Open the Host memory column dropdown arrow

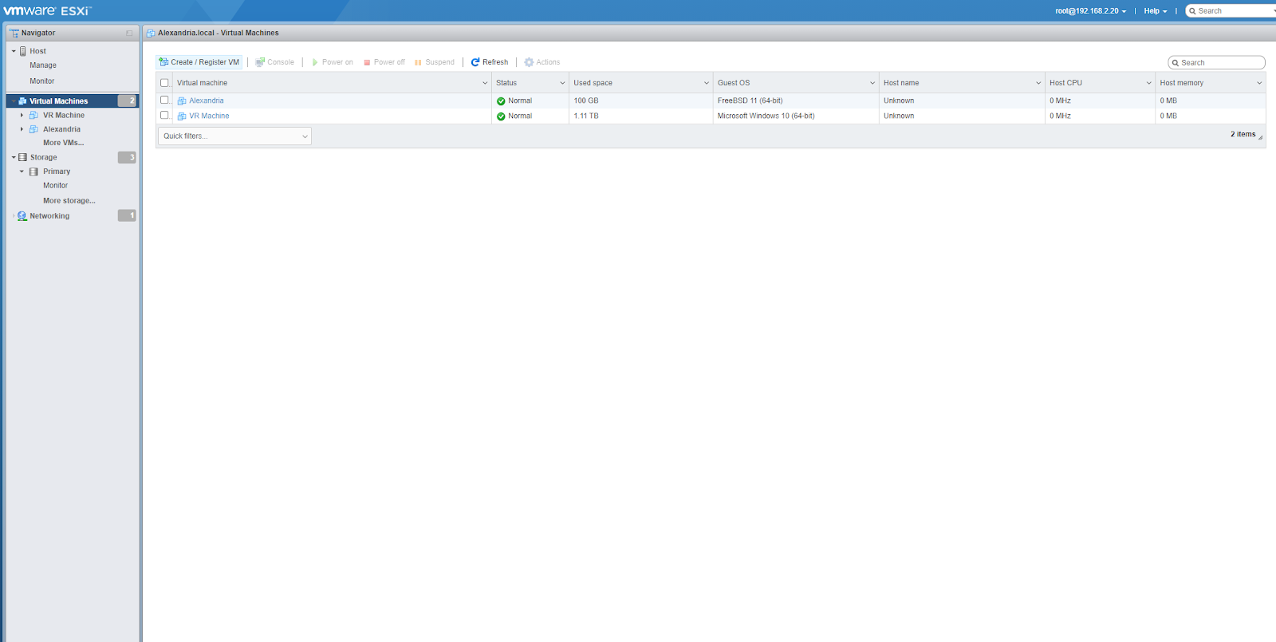1259,83
